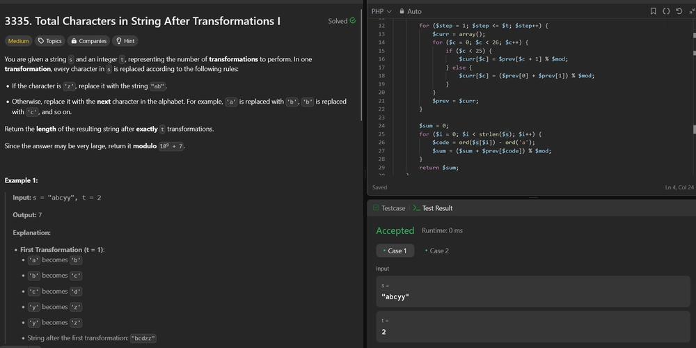Click the format code braces icon
696x348 pixels.
pyautogui.click(x=666, y=11)
